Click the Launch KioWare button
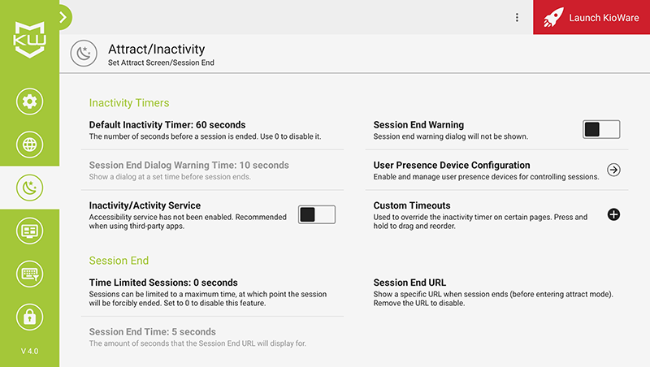This screenshot has height=367, width=650. click(x=591, y=17)
